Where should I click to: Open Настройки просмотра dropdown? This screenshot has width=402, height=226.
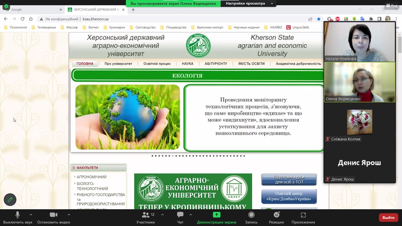coord(249,3)
